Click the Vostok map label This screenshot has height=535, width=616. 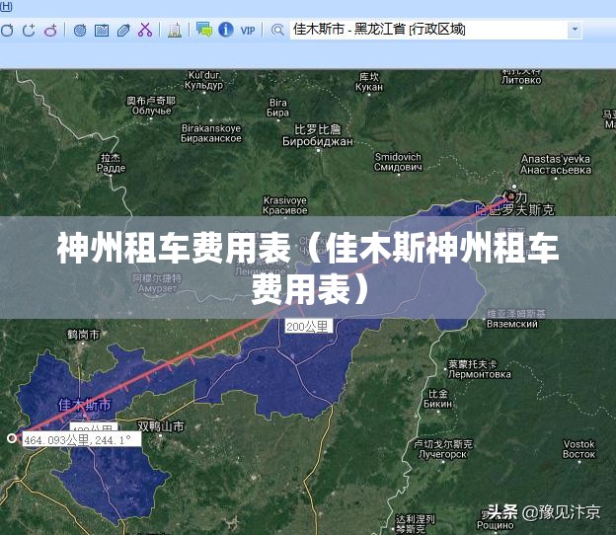578,444
